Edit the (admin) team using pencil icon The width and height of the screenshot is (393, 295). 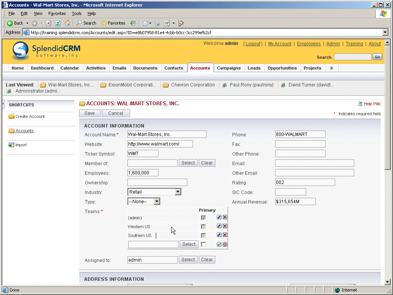pos(219,217)
